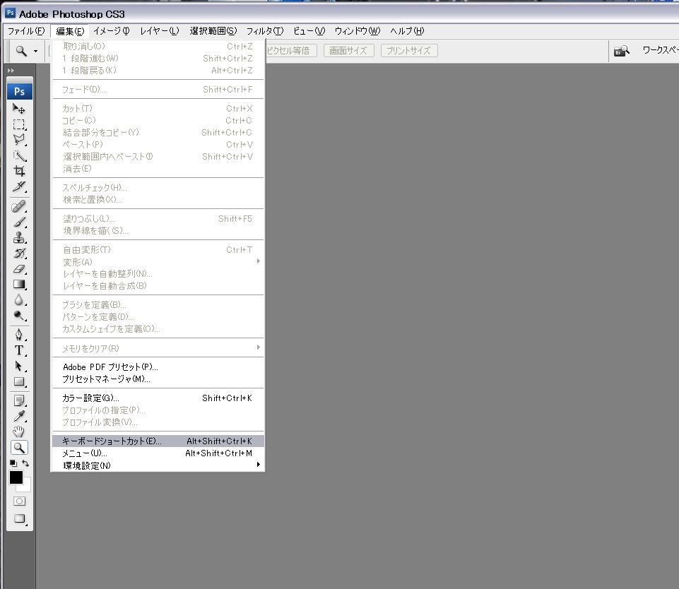Open Adobe Bridge from options bar
This screenshot has height=589, width=679.
click(x=621, y=51)
